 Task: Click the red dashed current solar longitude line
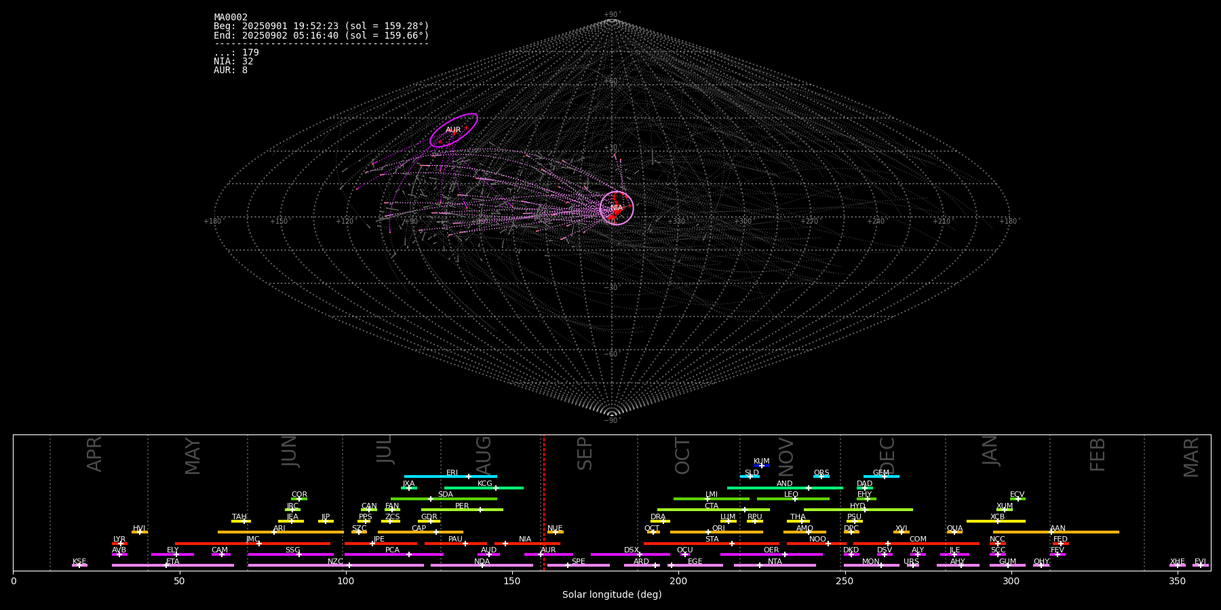tap(543, 502)
